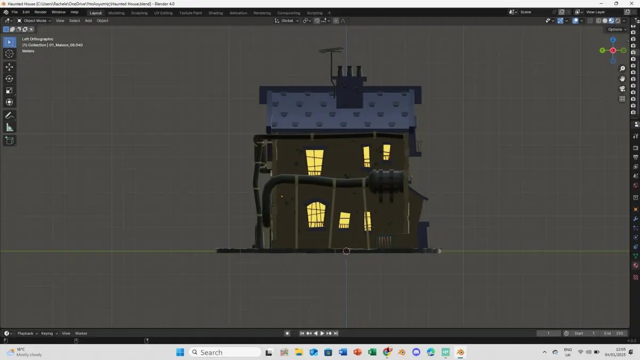Viewport: 640px width, 360px height.
Task: Open the Material properties tab
Action: [635, 266]
